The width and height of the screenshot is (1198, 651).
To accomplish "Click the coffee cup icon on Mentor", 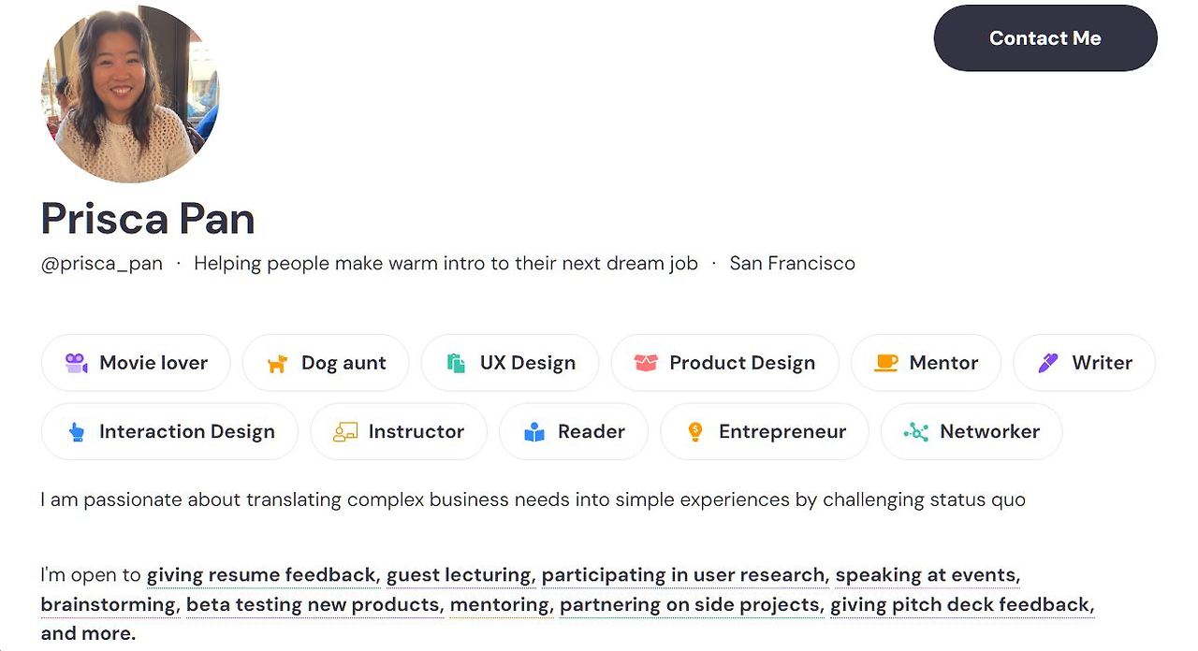I will tap(885, 363).
